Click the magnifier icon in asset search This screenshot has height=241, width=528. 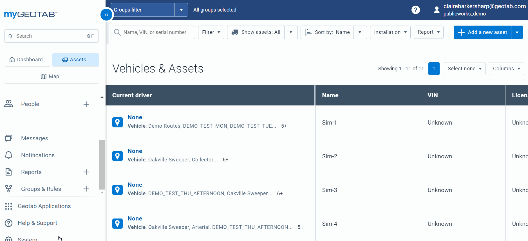click(117, 32)
